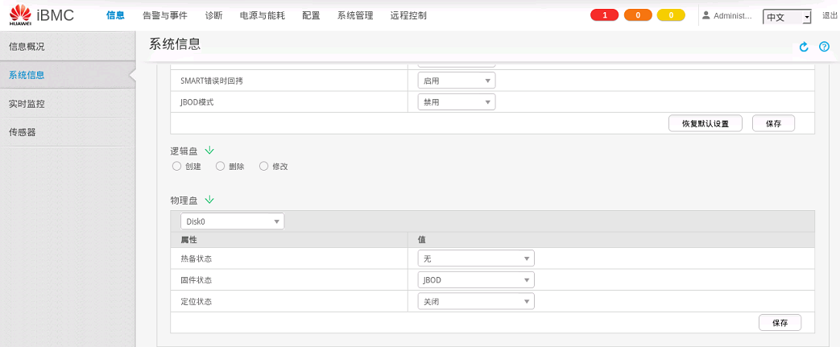Click 保存 button under physical disk table
Image resolution: width=840 pixels, height=347 pixels.
pyautogui.click(x=780, y=323)
